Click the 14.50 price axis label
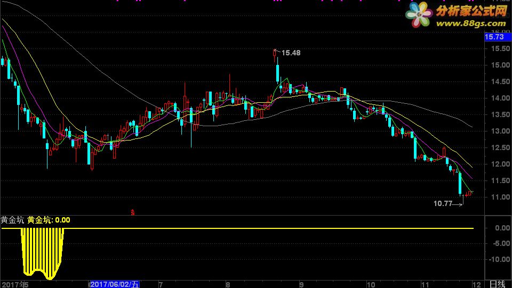 [501, 82]
